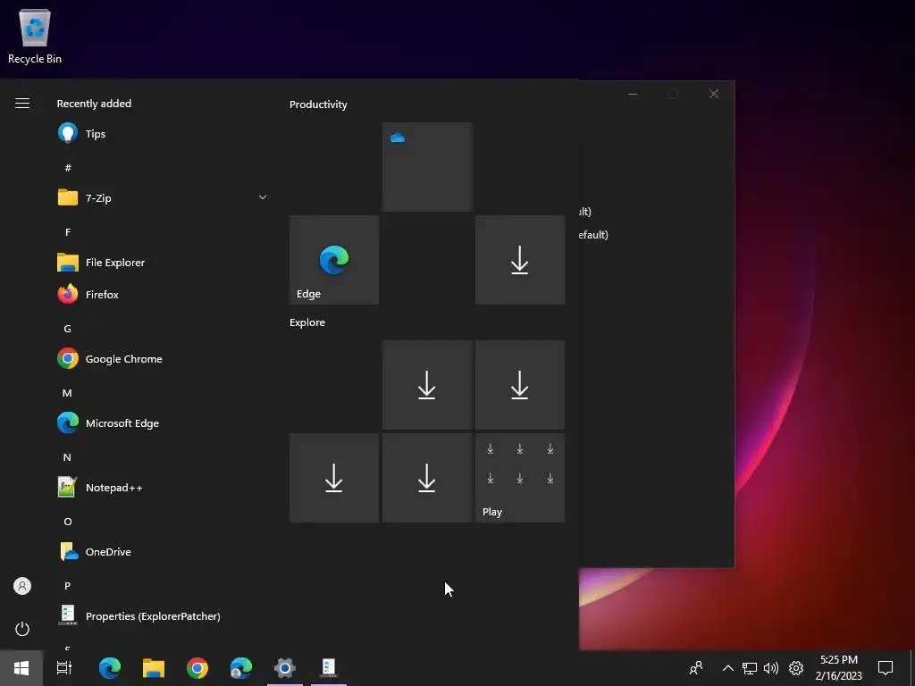Jump to letter index G

(68, 329)
